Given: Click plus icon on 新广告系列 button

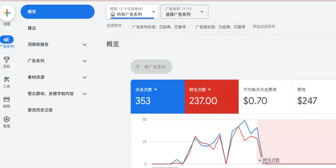Looking at the screenshot, I should [138, 67].
